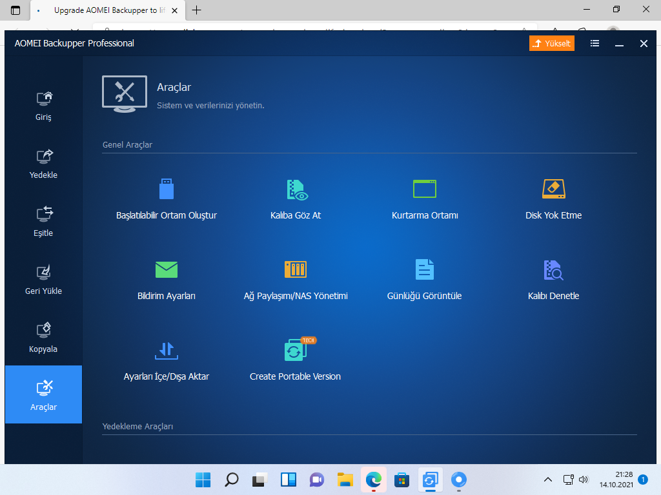The height and width of the screenshot is (495, 661).
Task: Go to Giriş in sidebar
Action: tap(43, 106)
